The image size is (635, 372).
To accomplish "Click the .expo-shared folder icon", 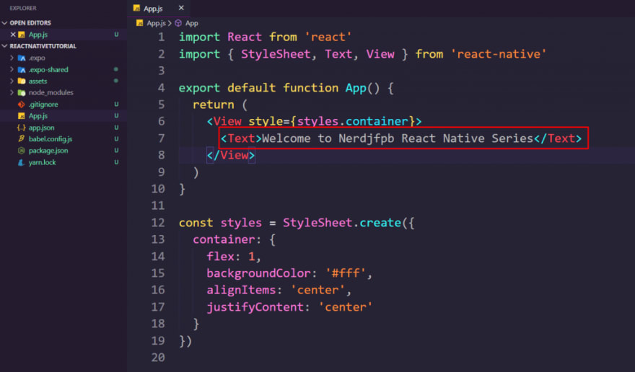I will tap(22, 70).
